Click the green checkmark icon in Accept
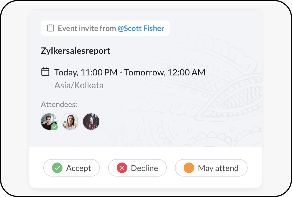This screenshot has height=197, width=292. (x=57, y=168)
